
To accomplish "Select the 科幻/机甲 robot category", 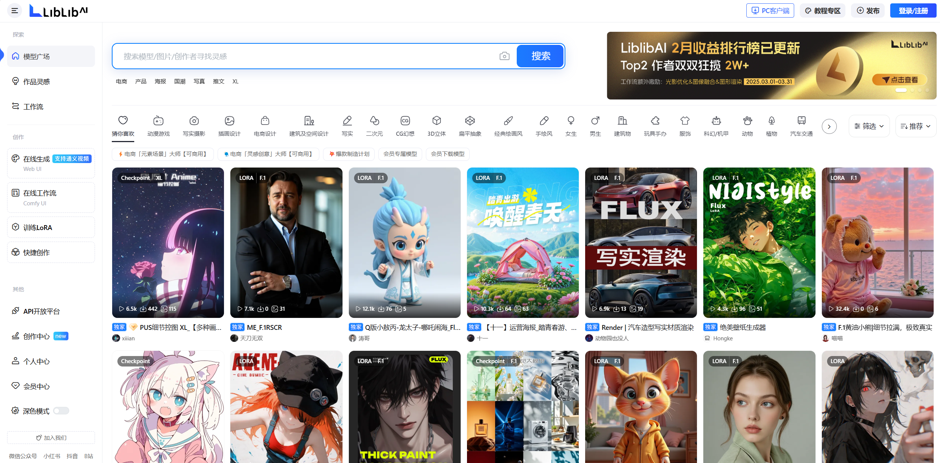I will tap(716, 126).
